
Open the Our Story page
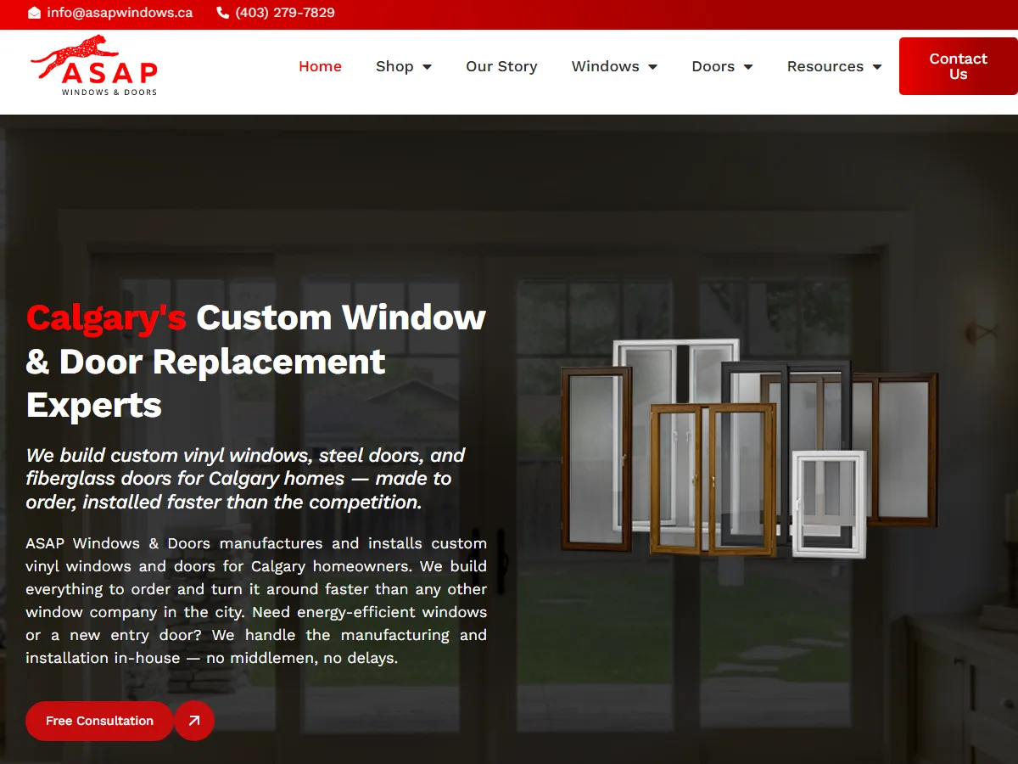point(501,66)
